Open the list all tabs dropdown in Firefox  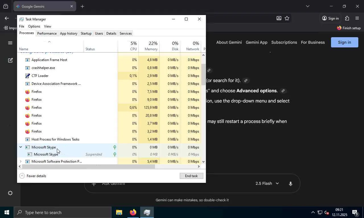click(x=307, y=6)
